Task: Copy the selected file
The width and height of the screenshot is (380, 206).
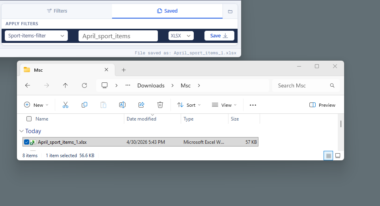Action: click(84, 105)
